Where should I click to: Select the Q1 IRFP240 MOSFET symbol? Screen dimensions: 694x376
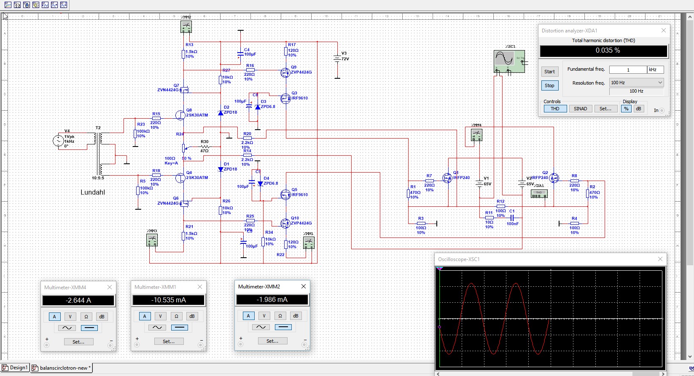pos(447,178)
